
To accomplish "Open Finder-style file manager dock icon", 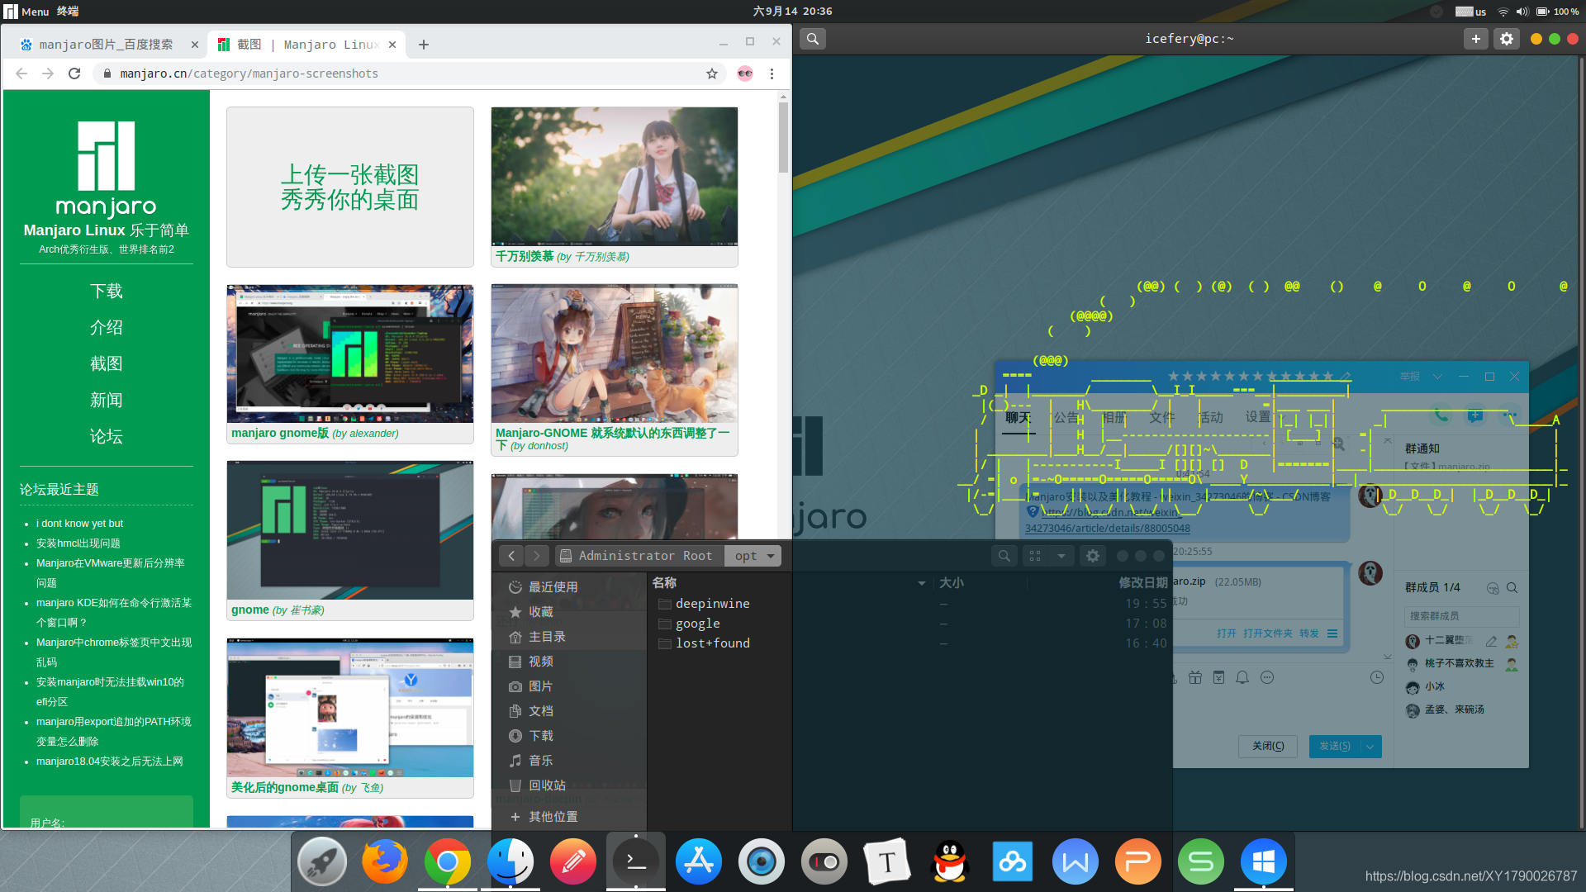I will pyautogui.click(x=510, y=861).
